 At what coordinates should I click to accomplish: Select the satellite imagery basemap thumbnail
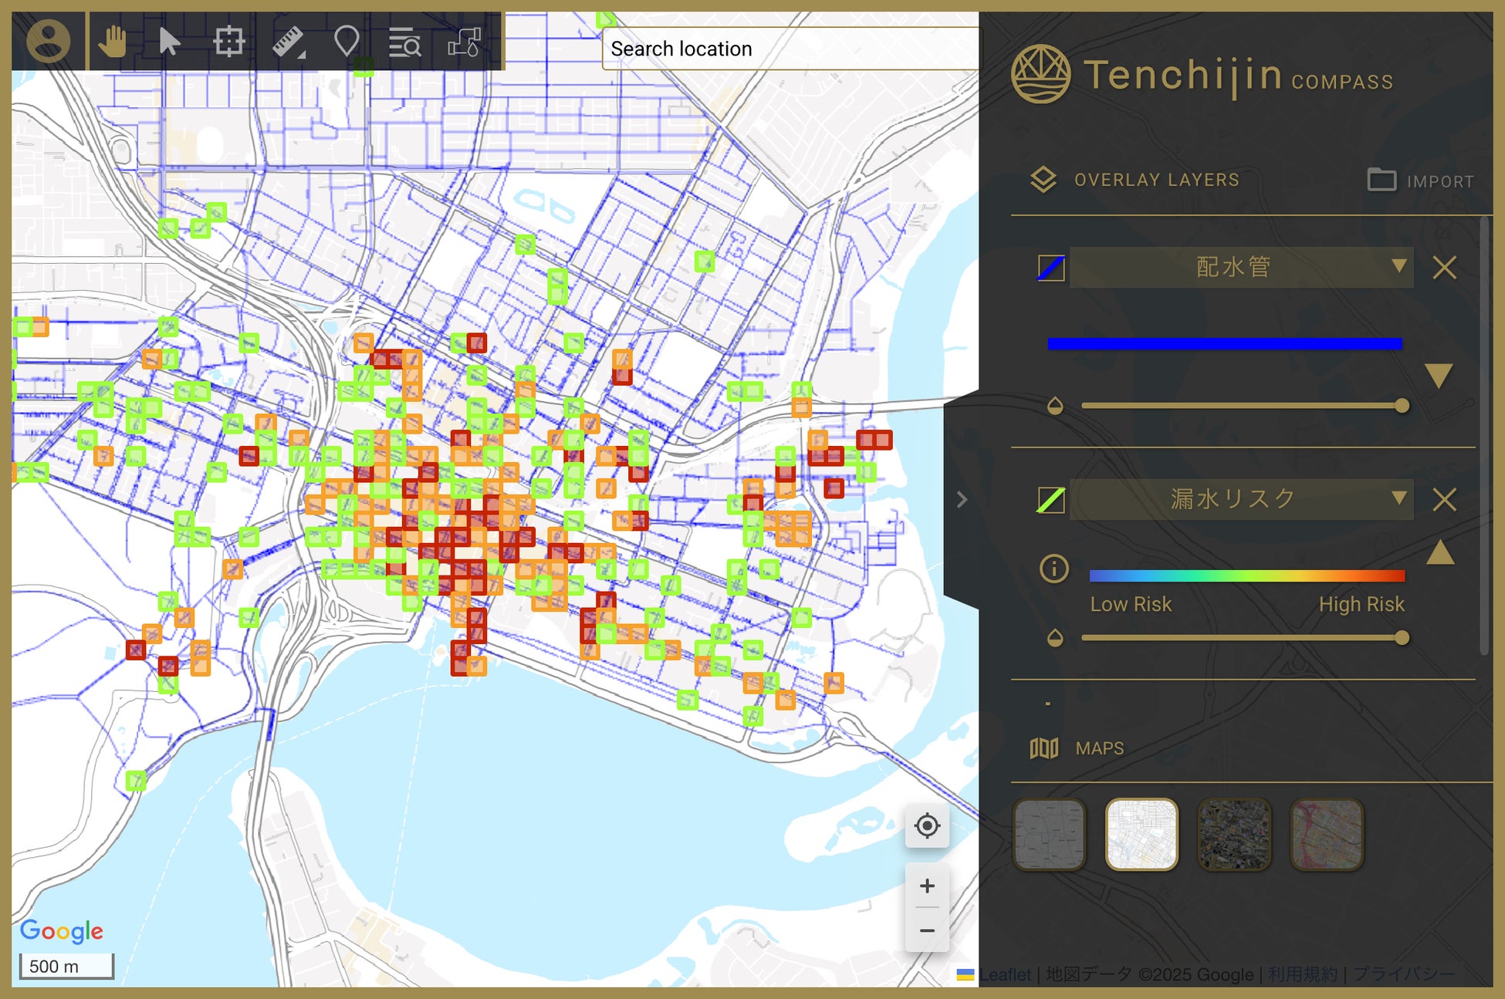point(1233,834)
